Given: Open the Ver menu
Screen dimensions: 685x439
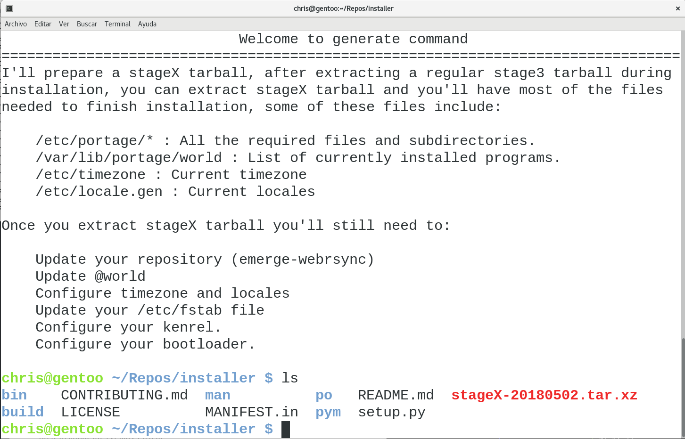Looking at the screenshot, I should pos(64,24).
